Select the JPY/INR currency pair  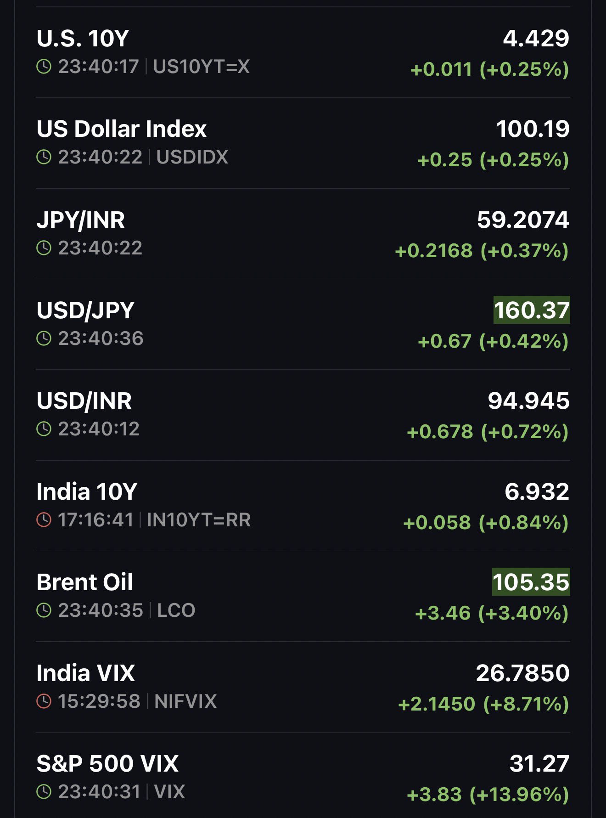click(80, 220)
